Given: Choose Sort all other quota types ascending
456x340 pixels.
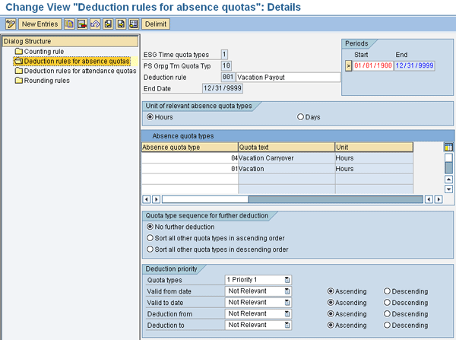Looking at the screenshot, I should pos(150,238).
